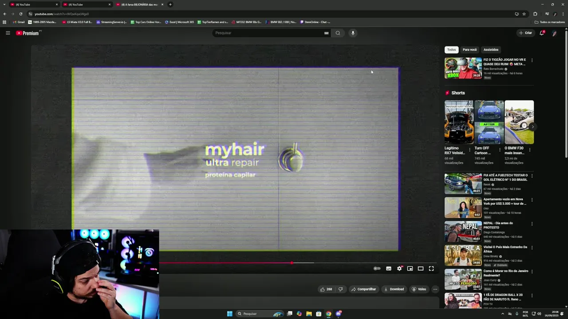The image size is (568, 319).
Task: Enable miniplayer mode
Action: click(x=410, y=268)
